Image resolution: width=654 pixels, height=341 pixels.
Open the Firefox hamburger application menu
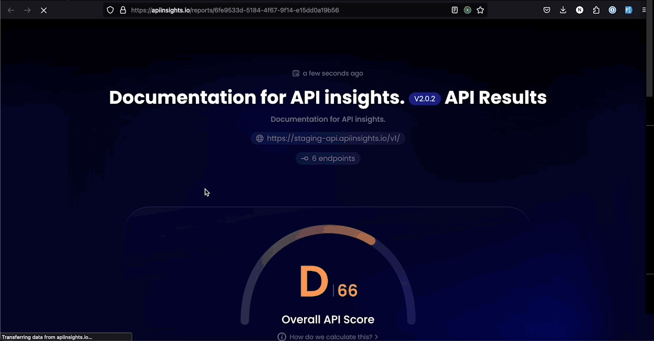tap(644, 10)
